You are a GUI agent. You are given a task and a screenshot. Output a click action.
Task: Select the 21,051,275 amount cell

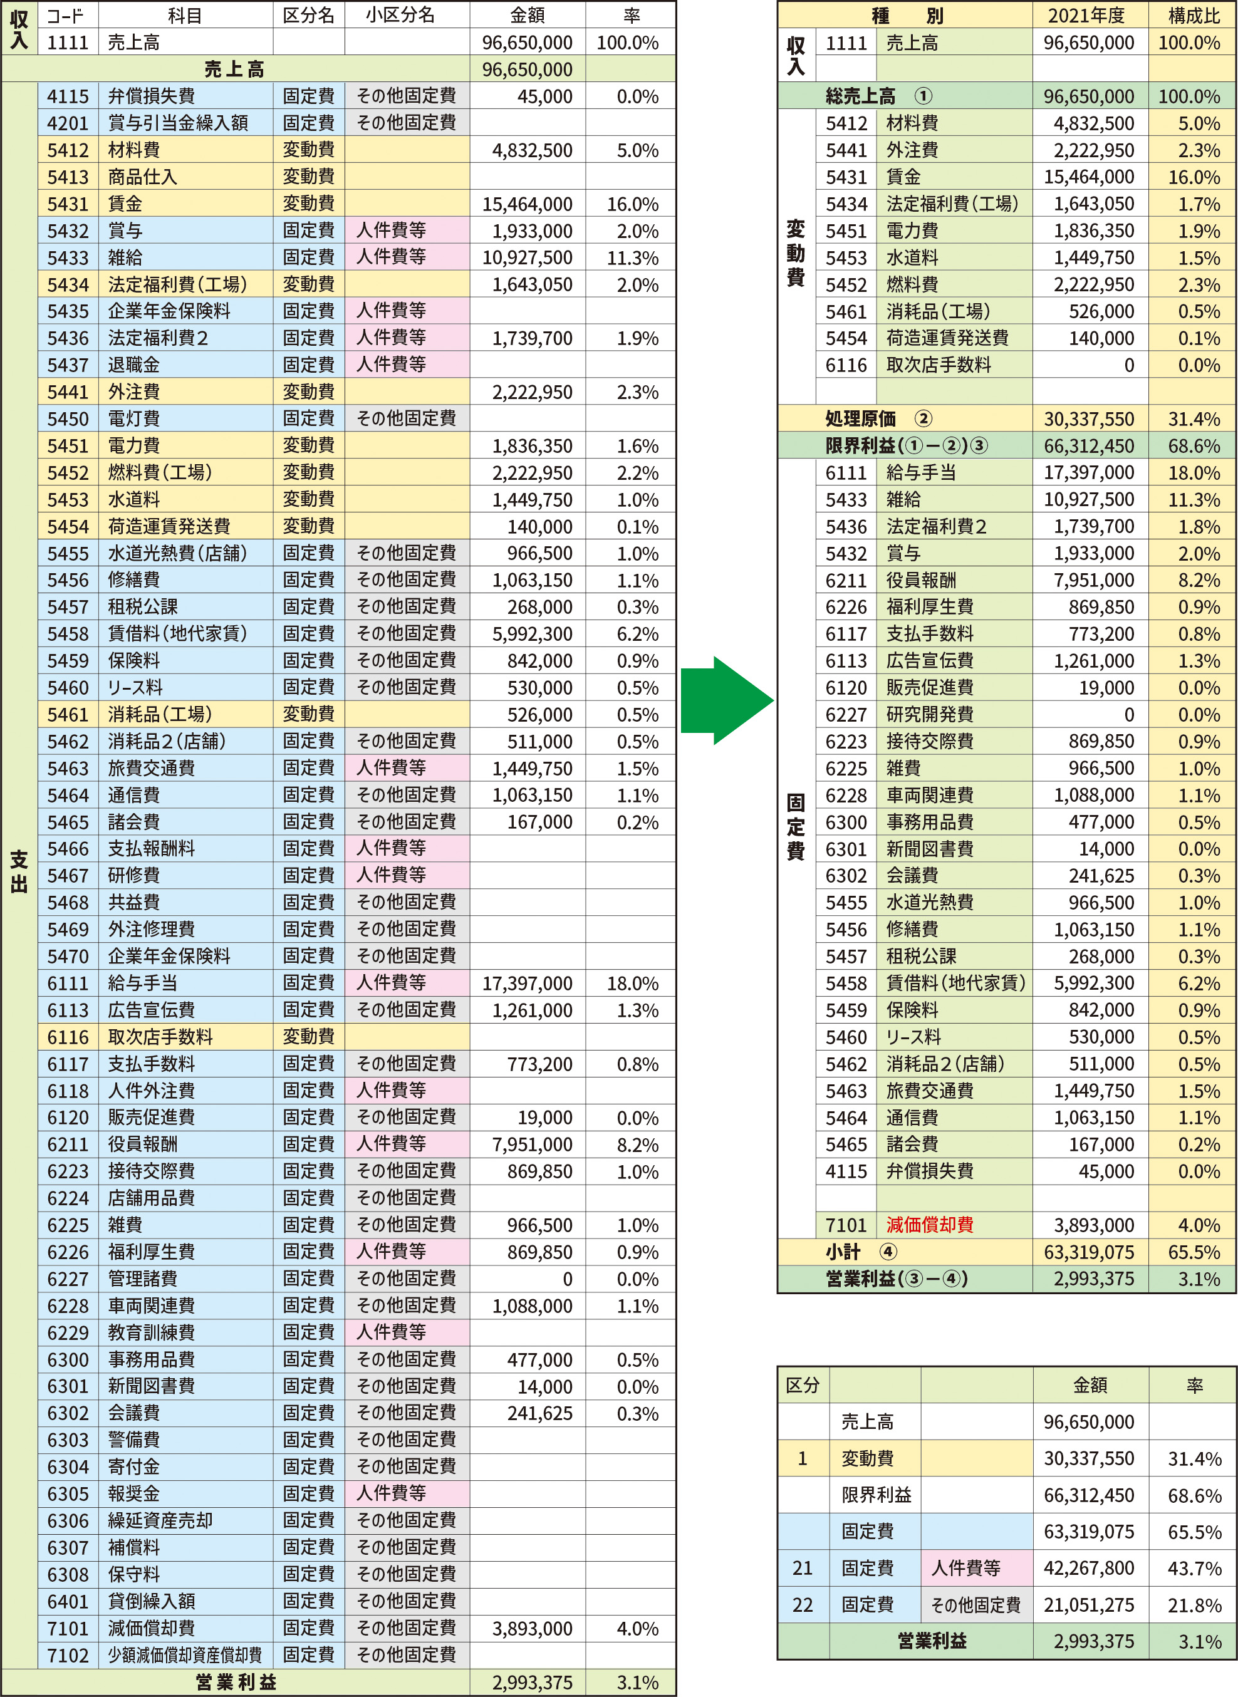click(x=1090, y=1605)
